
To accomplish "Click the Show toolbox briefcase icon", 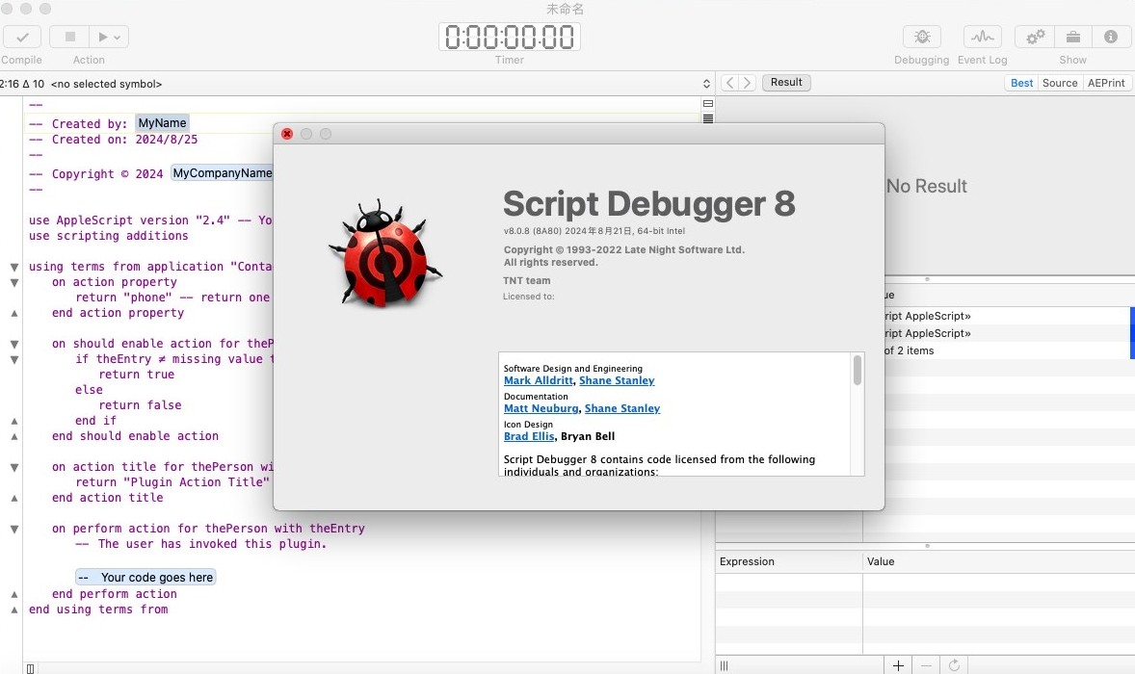I will [x=1072, y=37].
